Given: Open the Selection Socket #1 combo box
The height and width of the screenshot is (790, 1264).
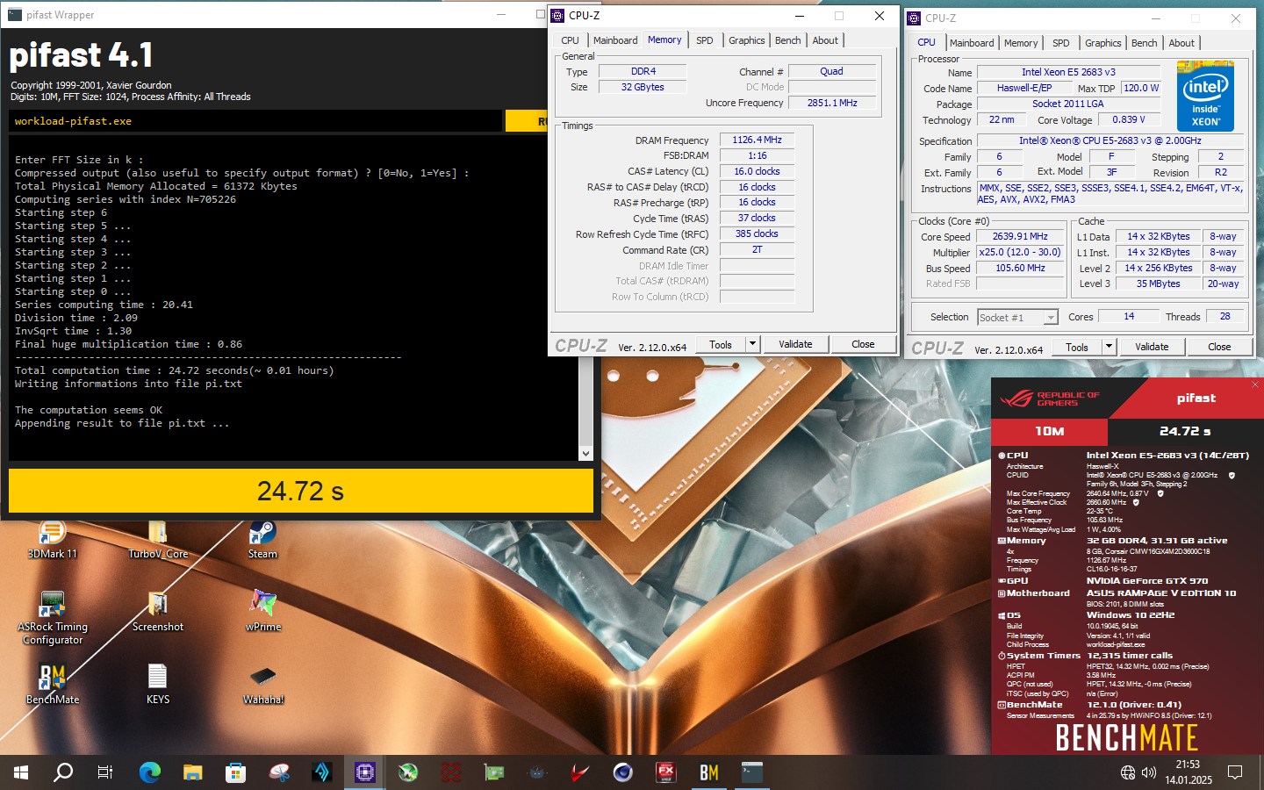Looking at the screenshot, I should 1017,317.
